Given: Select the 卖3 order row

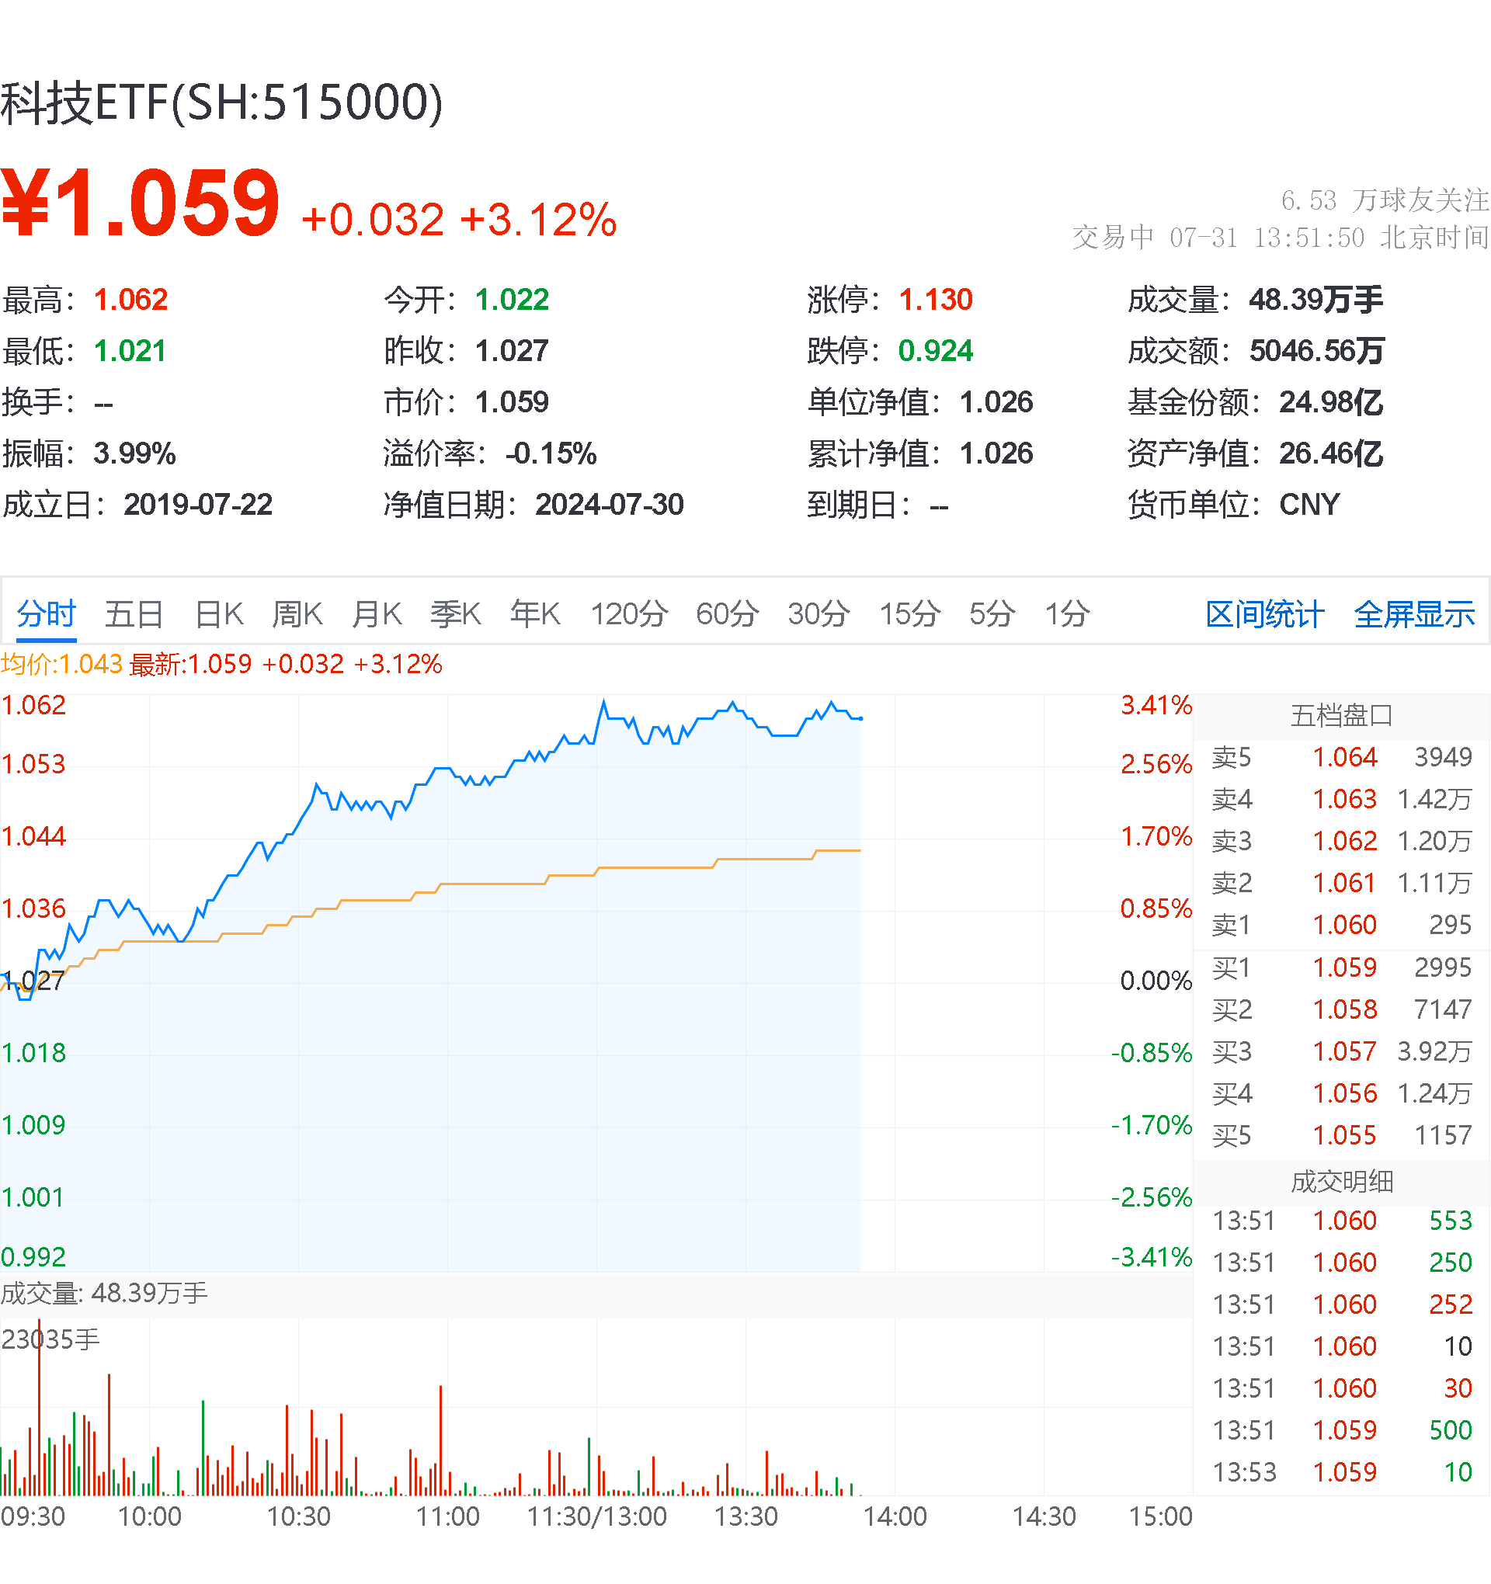Looking at the screenshot, I should click(1341, 842).
